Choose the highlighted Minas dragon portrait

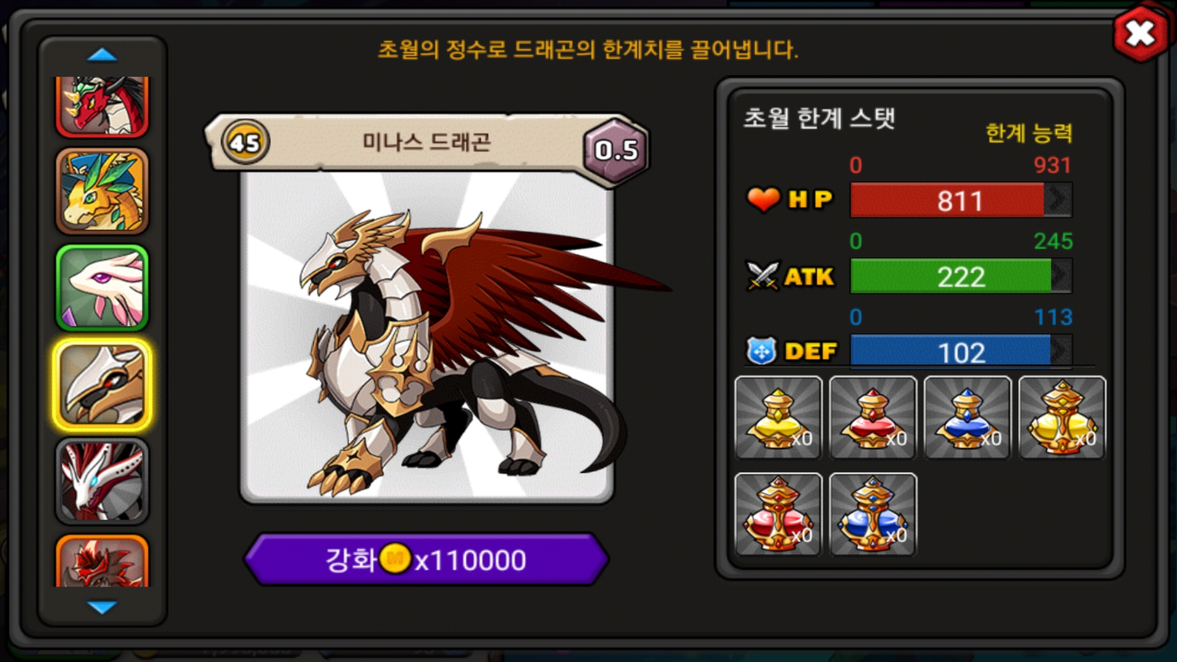[x=102, y=384]
